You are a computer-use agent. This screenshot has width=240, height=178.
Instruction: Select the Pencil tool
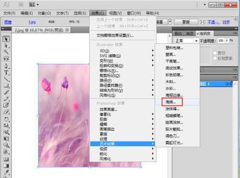coord(6,99)
